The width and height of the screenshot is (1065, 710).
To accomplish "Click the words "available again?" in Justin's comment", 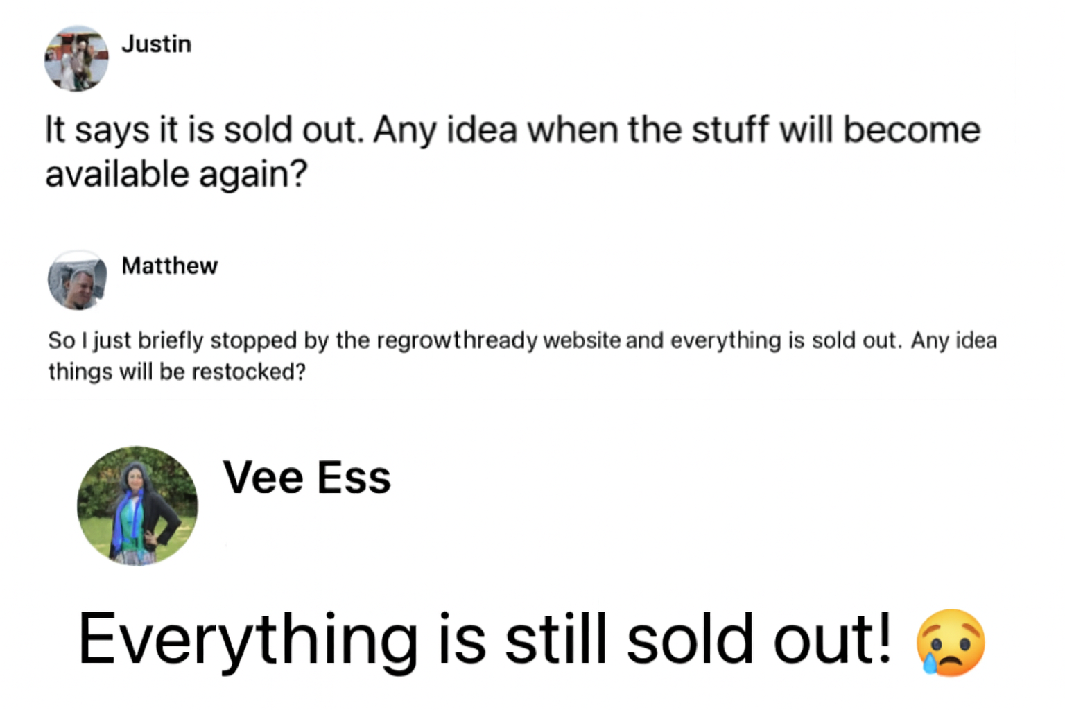I will (x=176, y=174).
